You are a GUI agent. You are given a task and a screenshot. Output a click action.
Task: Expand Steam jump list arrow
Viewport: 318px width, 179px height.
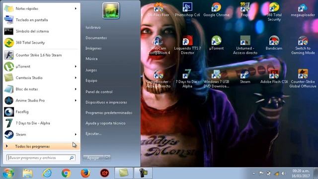tap(76, 135)
